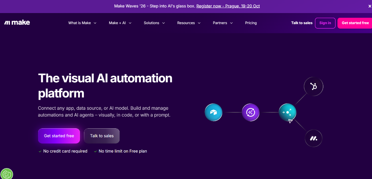Expand the Make + AI chevron
Image resolution: width=372 pixels, height=179 pixels.
pos(130,23)
